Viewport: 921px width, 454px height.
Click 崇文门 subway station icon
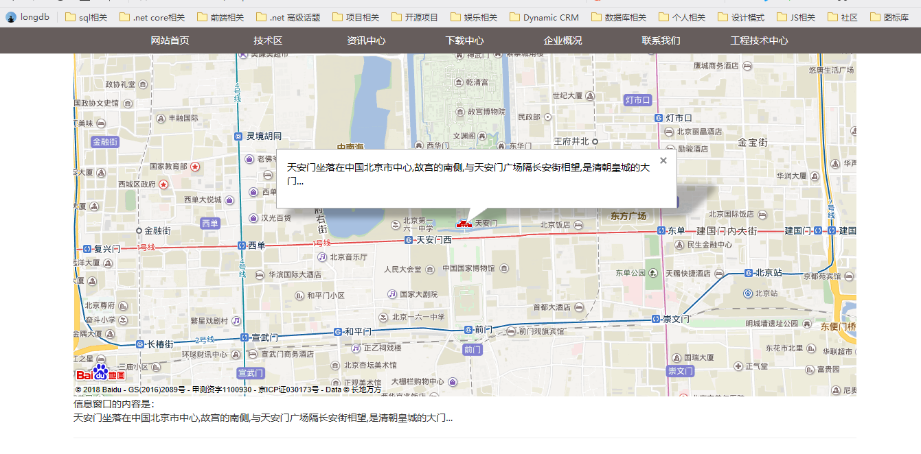point(655,320)
